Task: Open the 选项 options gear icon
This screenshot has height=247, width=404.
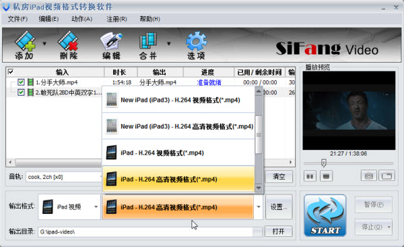Action: [197, 45]
